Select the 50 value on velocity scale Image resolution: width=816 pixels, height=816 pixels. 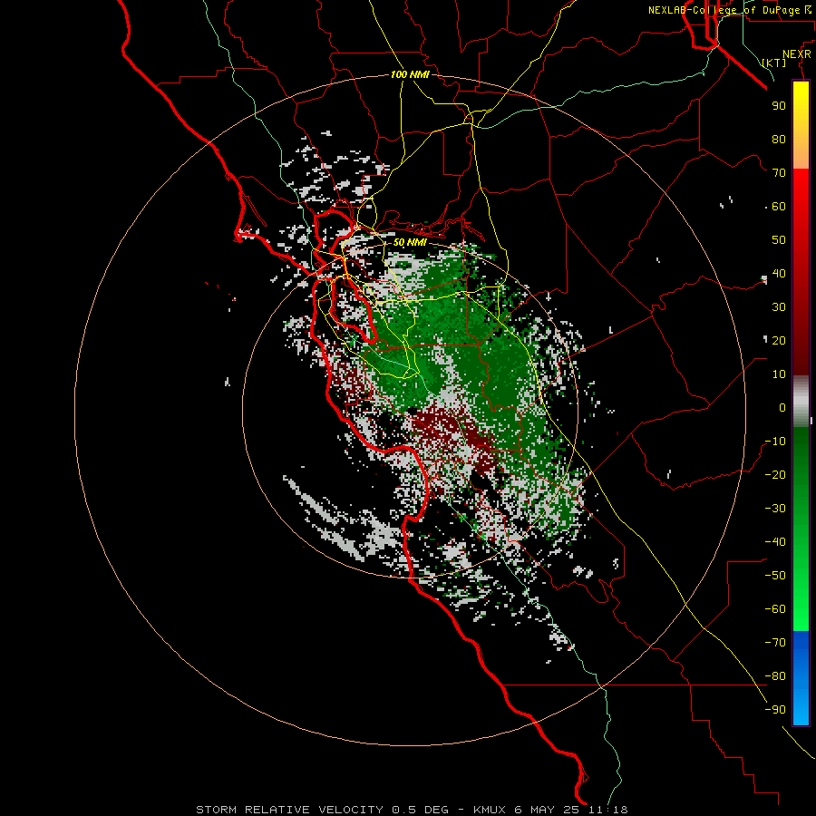coord(779,240)
